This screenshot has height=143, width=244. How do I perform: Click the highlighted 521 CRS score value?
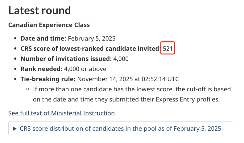167,49
